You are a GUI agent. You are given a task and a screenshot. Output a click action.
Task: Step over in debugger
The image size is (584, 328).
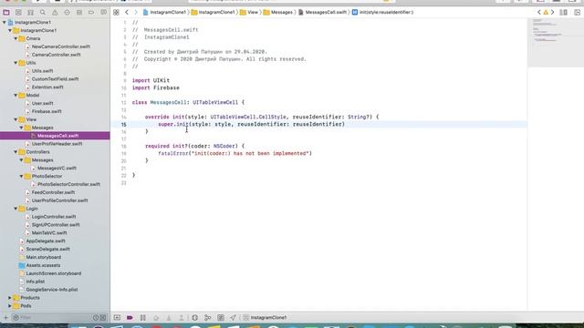(156, 318)
